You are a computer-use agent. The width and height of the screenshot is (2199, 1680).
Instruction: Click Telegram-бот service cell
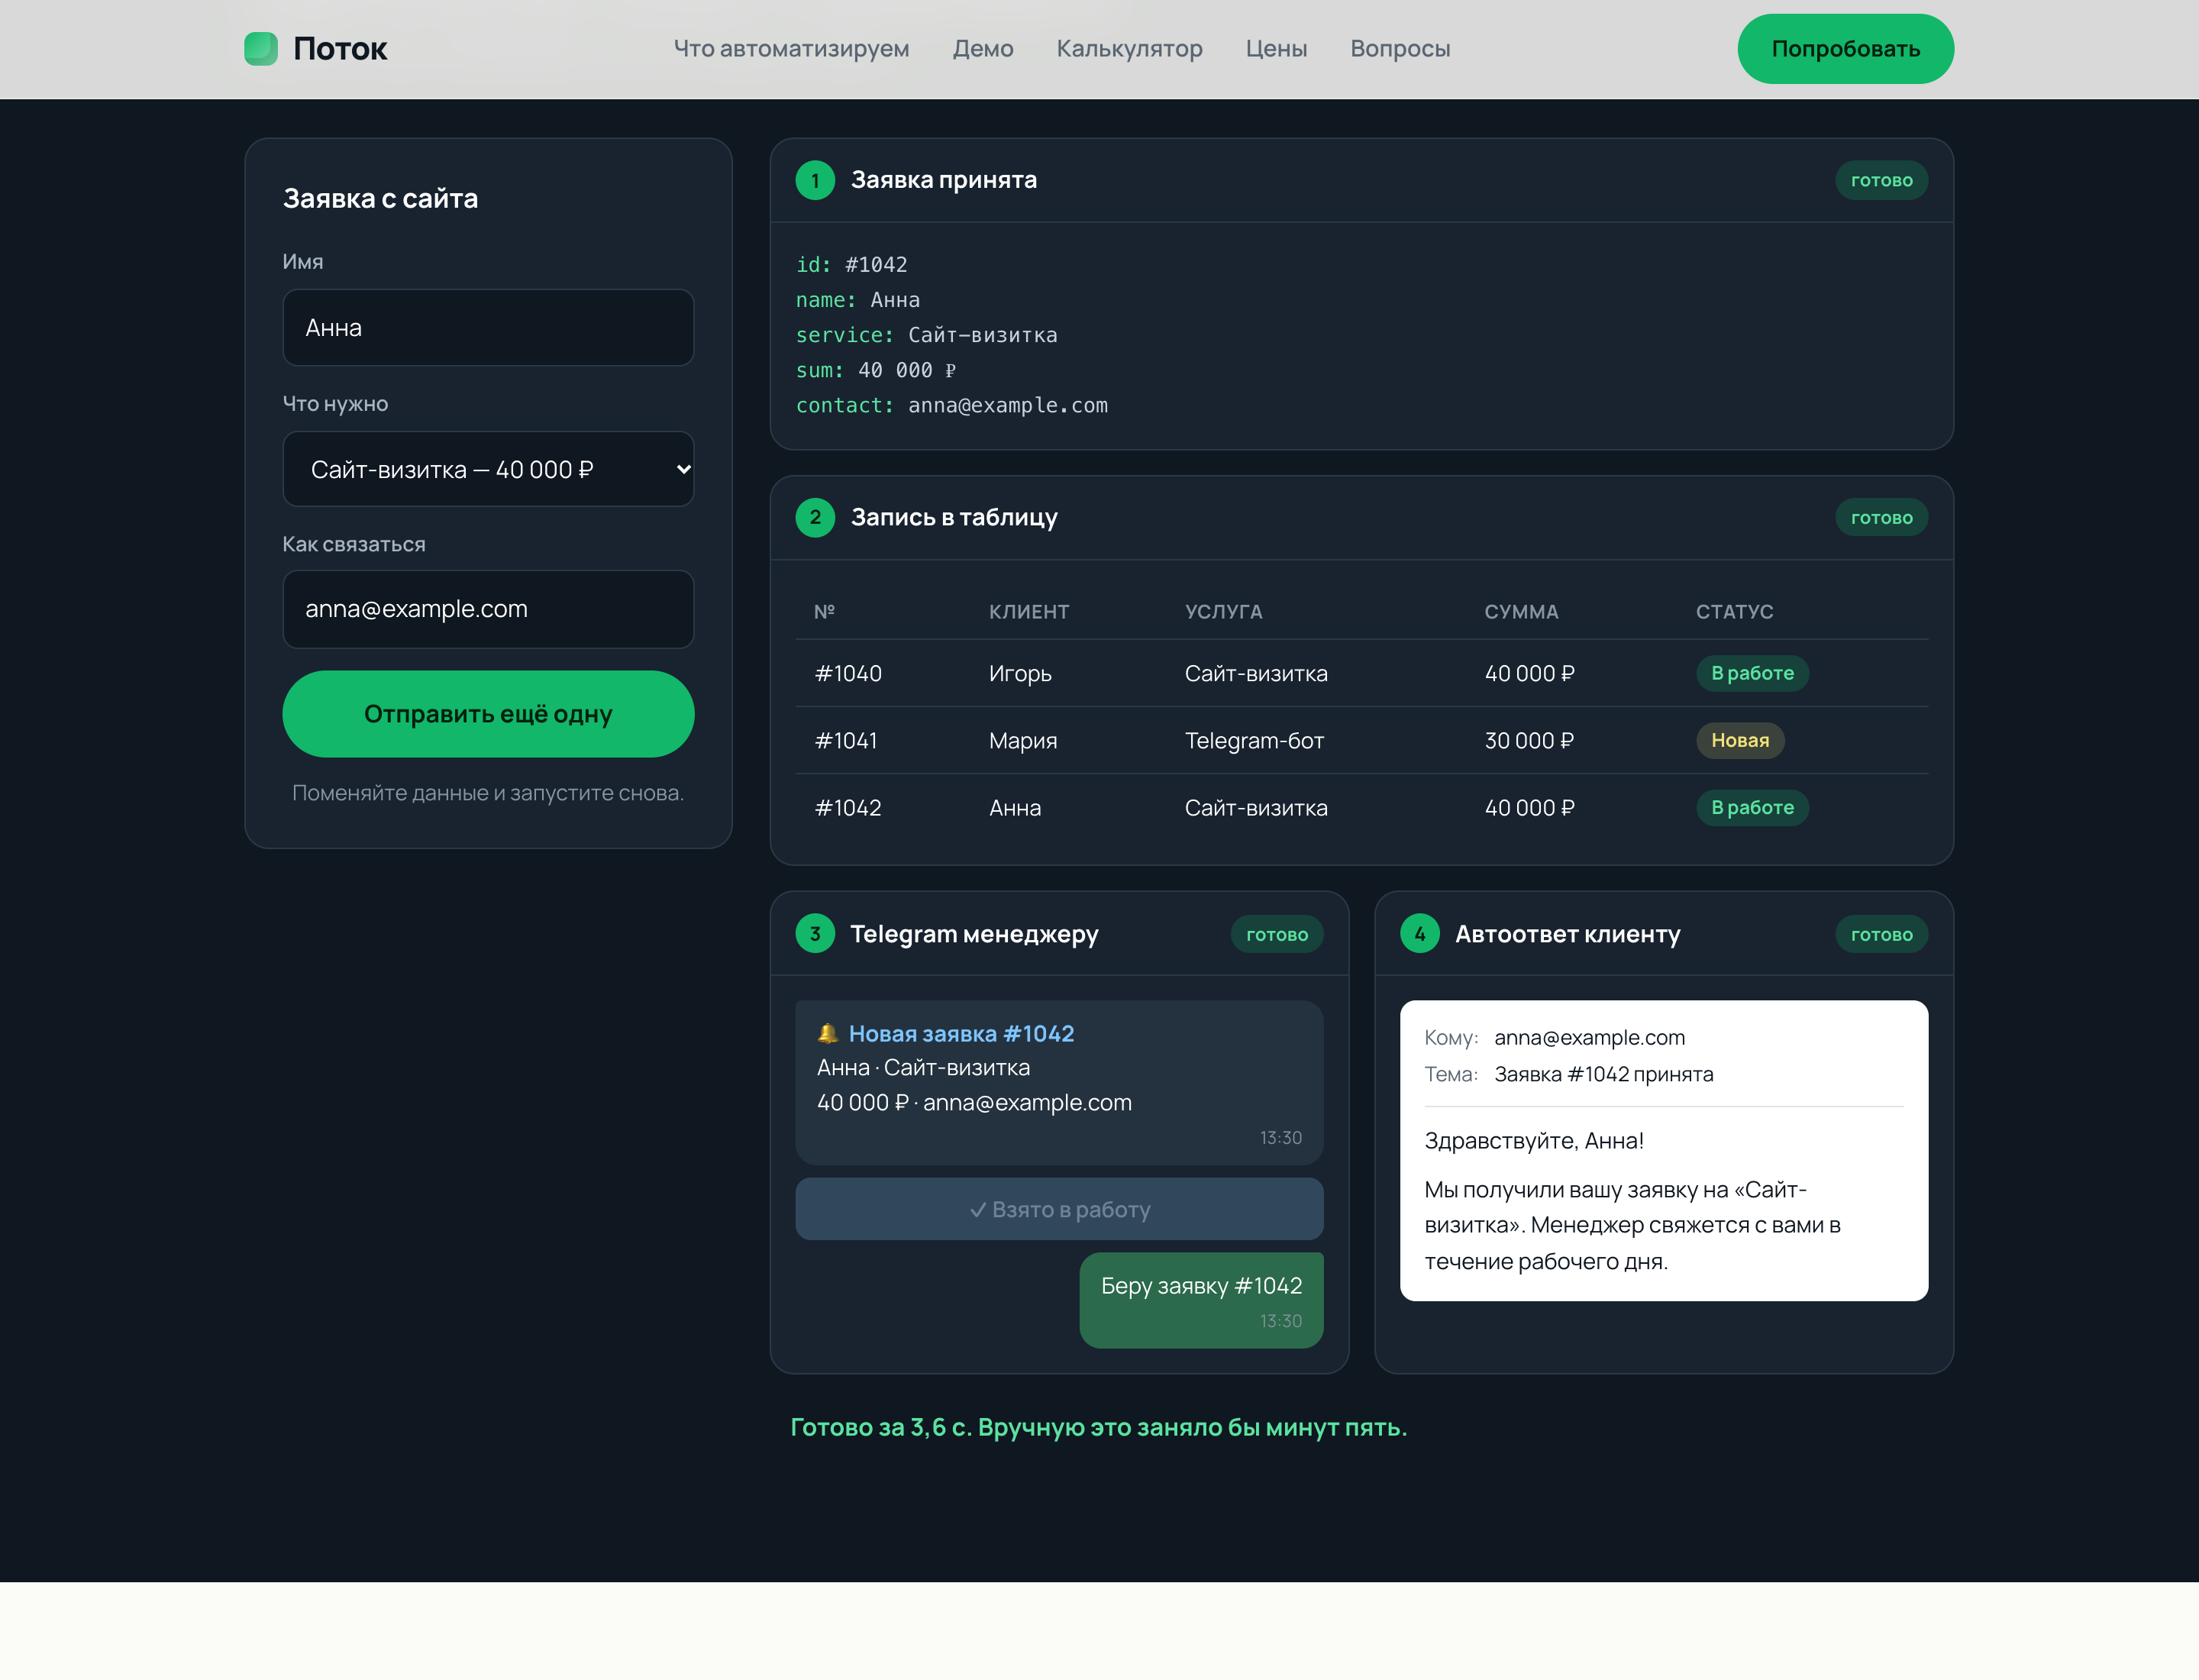click(1254, 740)
